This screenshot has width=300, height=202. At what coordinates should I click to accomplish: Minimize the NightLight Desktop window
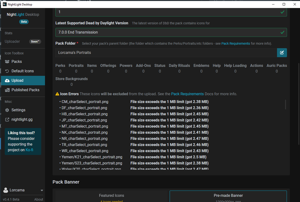pos(272,4)
